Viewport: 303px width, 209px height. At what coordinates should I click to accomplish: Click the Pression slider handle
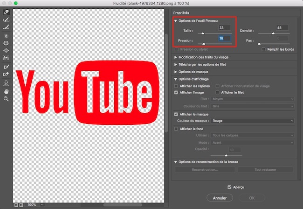[204, 44]
